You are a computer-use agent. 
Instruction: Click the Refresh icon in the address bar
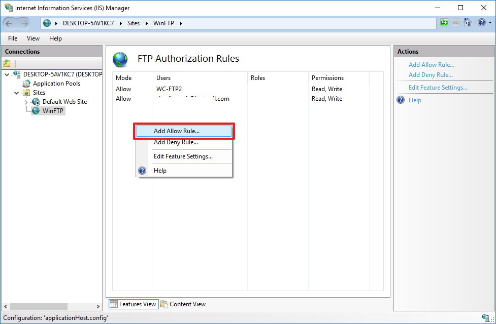(443, 23)
